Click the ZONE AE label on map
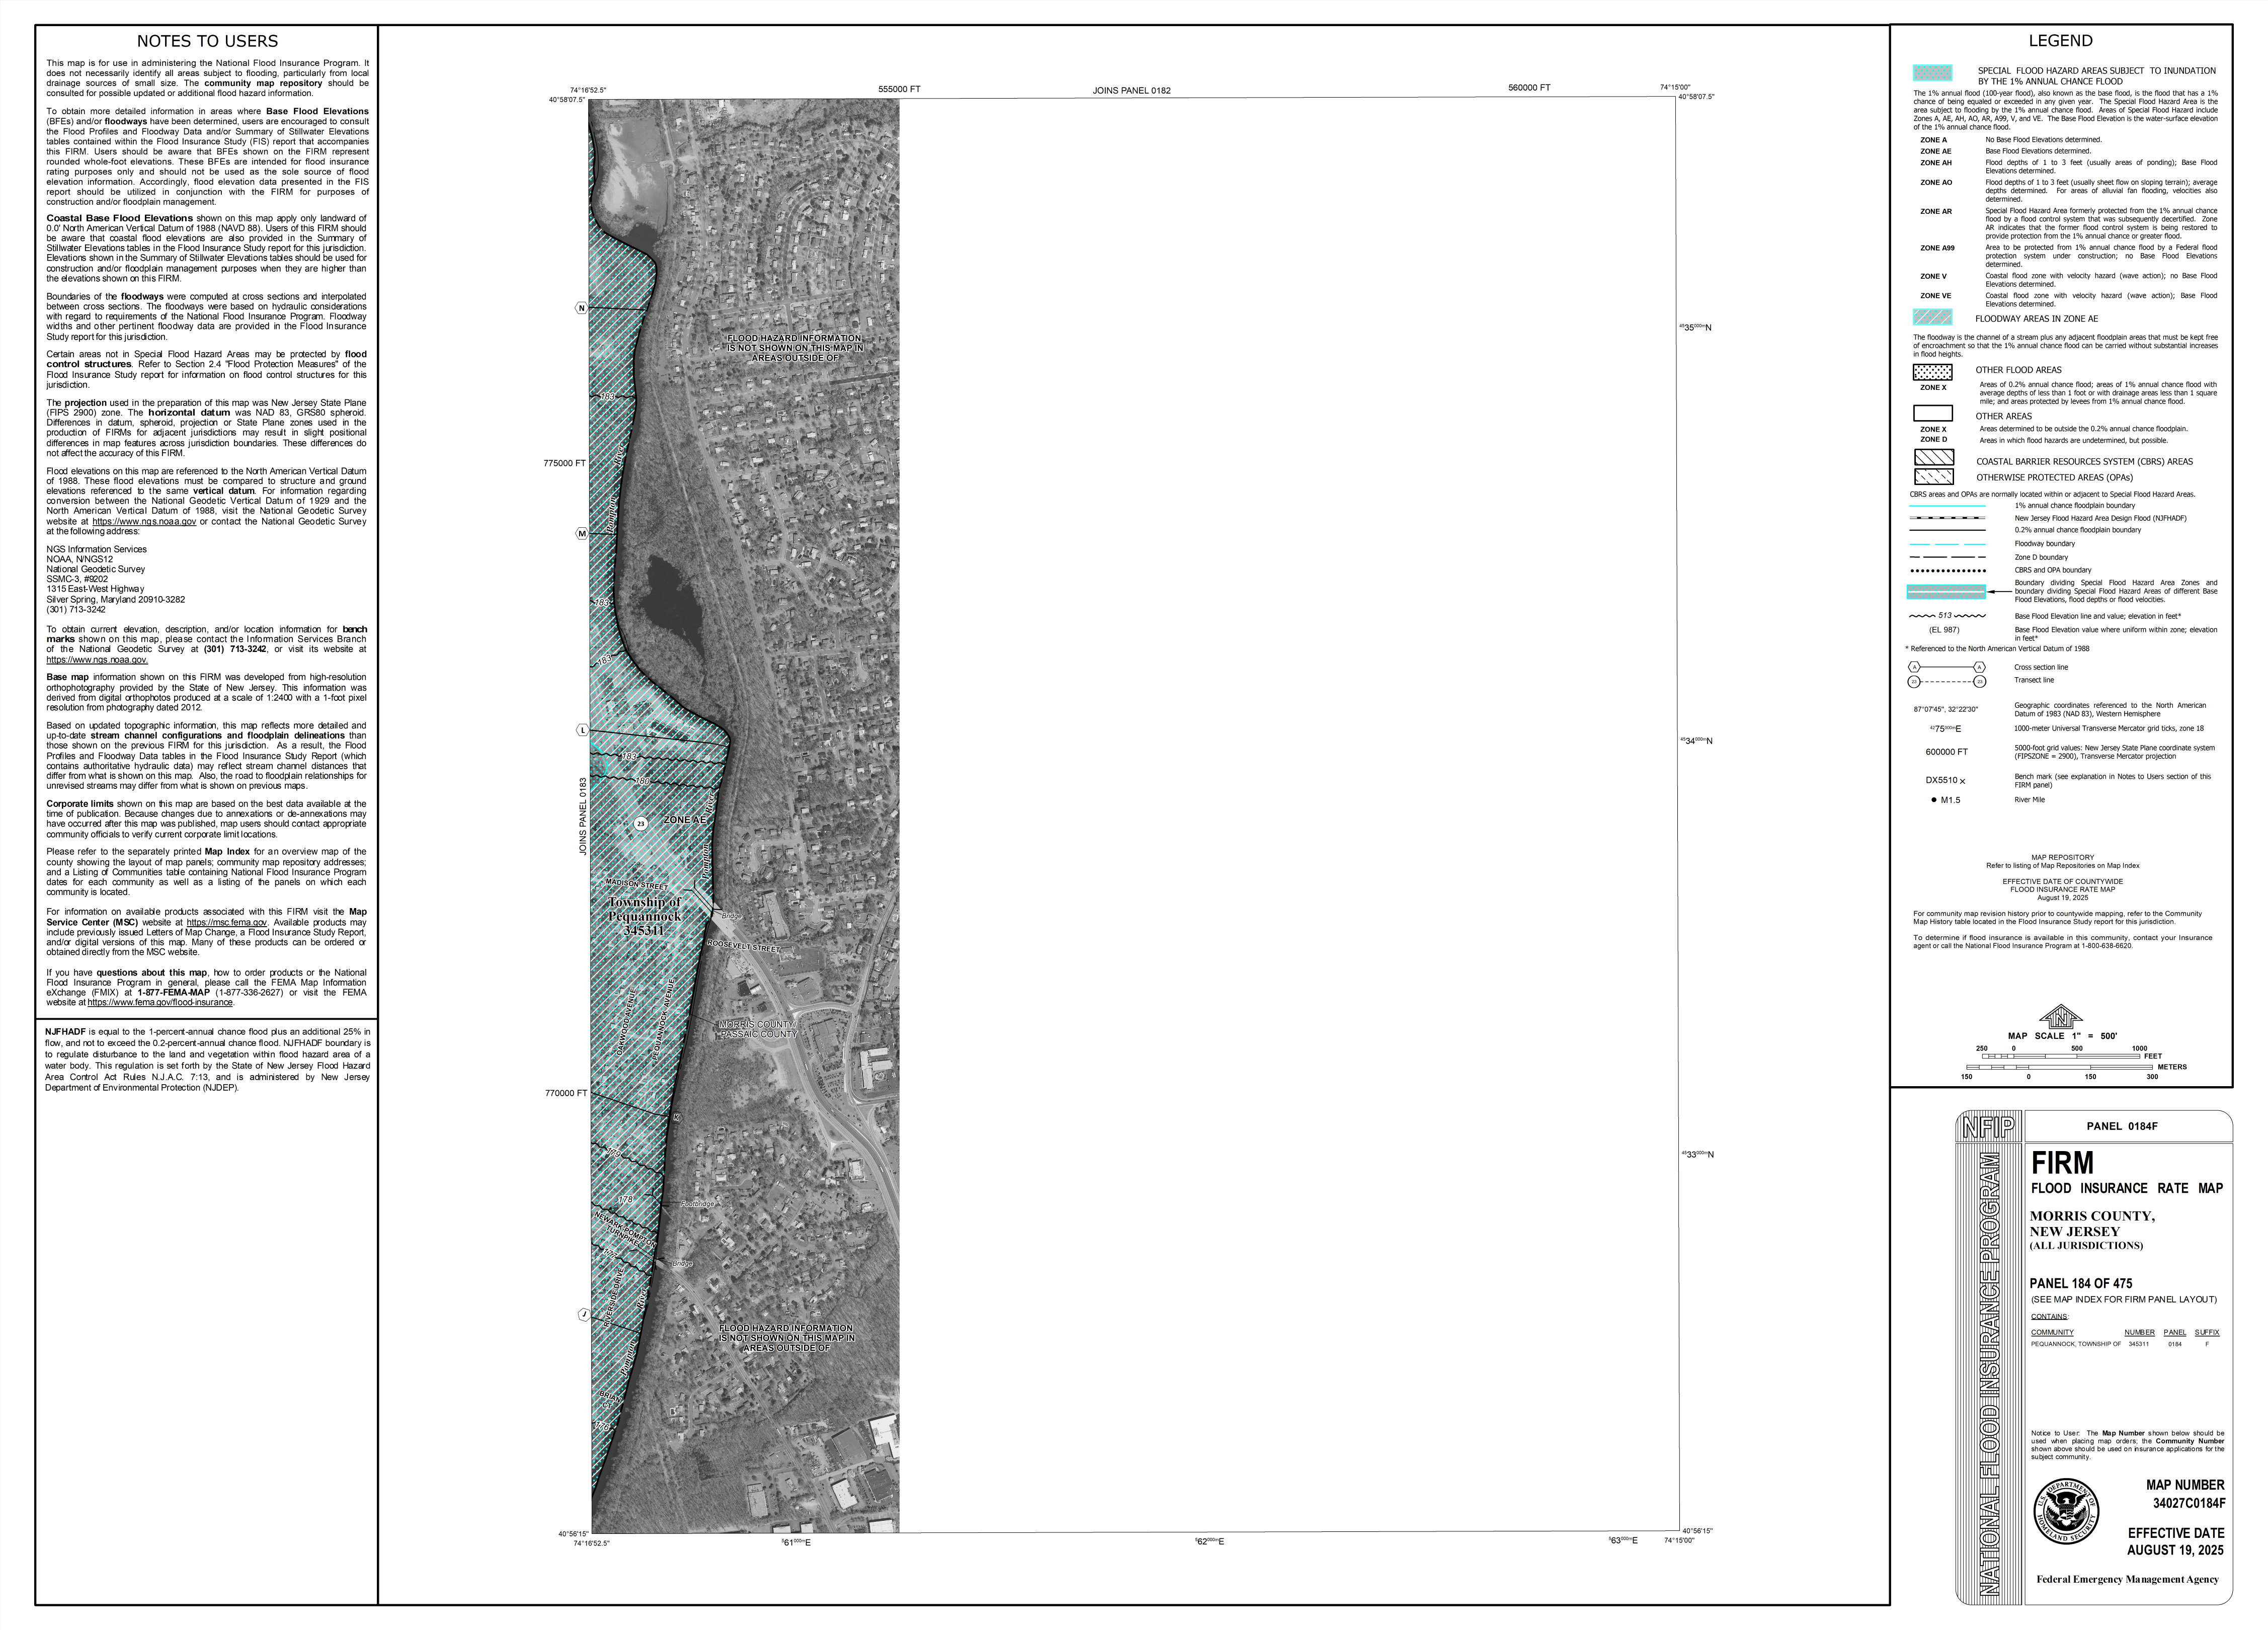 685,819
